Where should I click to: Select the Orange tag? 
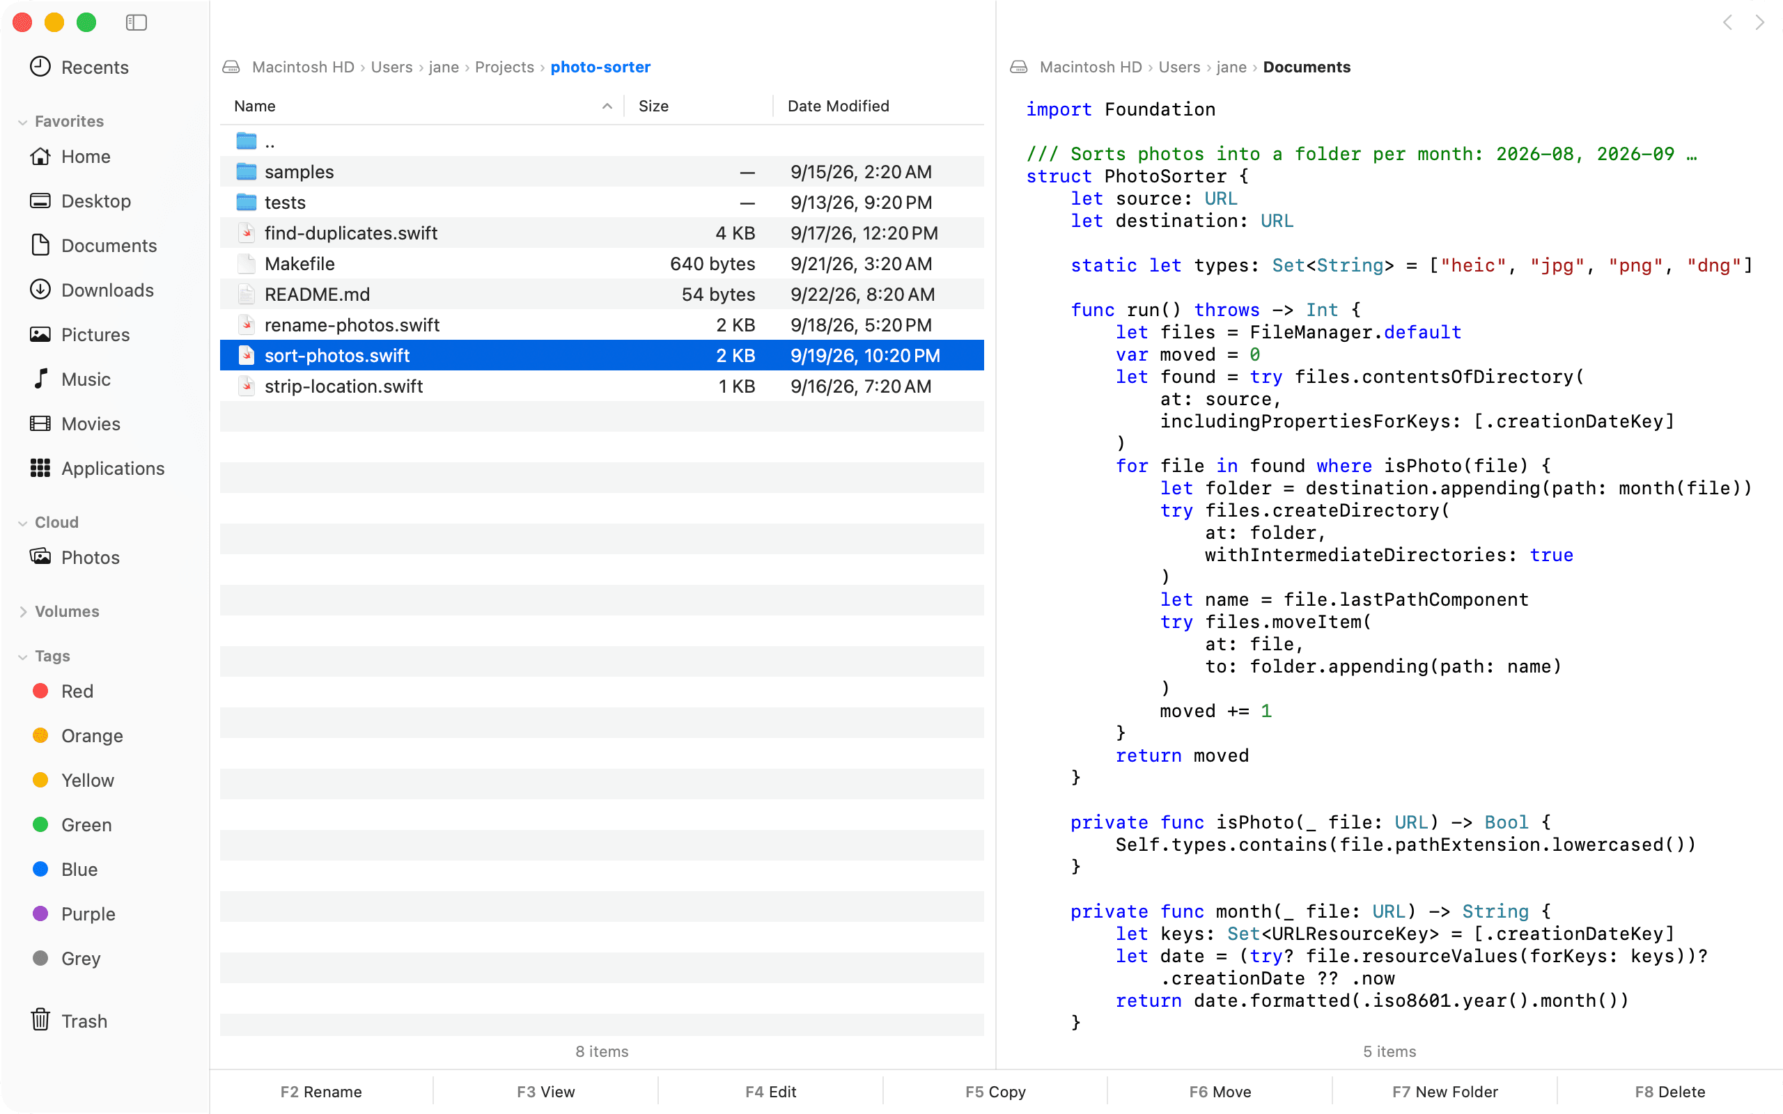tap(78, 735)
